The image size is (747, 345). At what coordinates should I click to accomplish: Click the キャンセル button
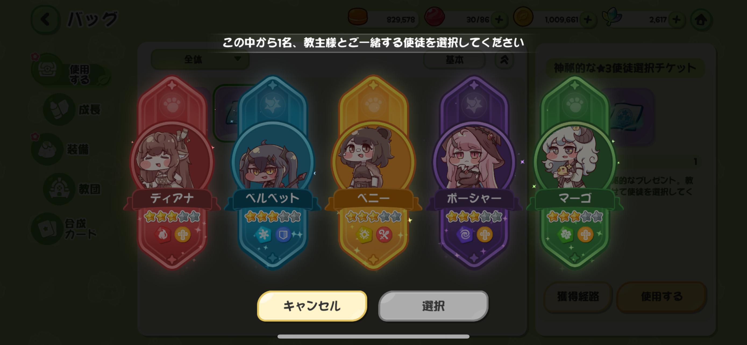312,306
